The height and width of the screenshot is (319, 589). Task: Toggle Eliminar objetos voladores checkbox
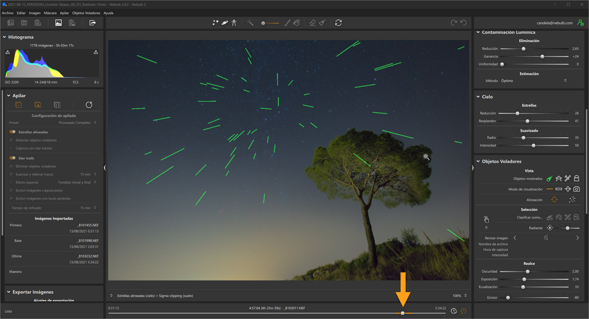pyautogui.click(x=11, y=166)
